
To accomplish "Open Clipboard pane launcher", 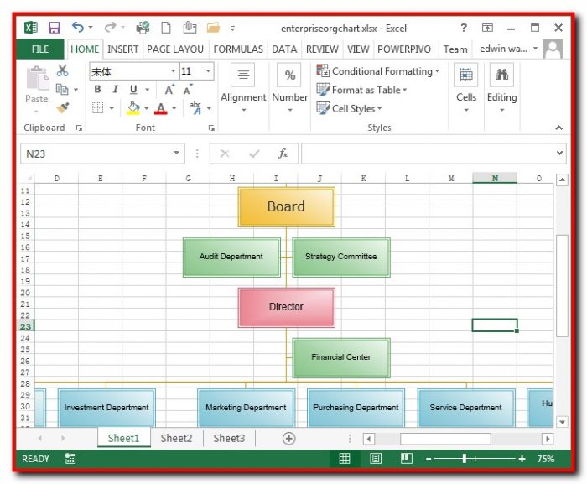I will point(79,128).
